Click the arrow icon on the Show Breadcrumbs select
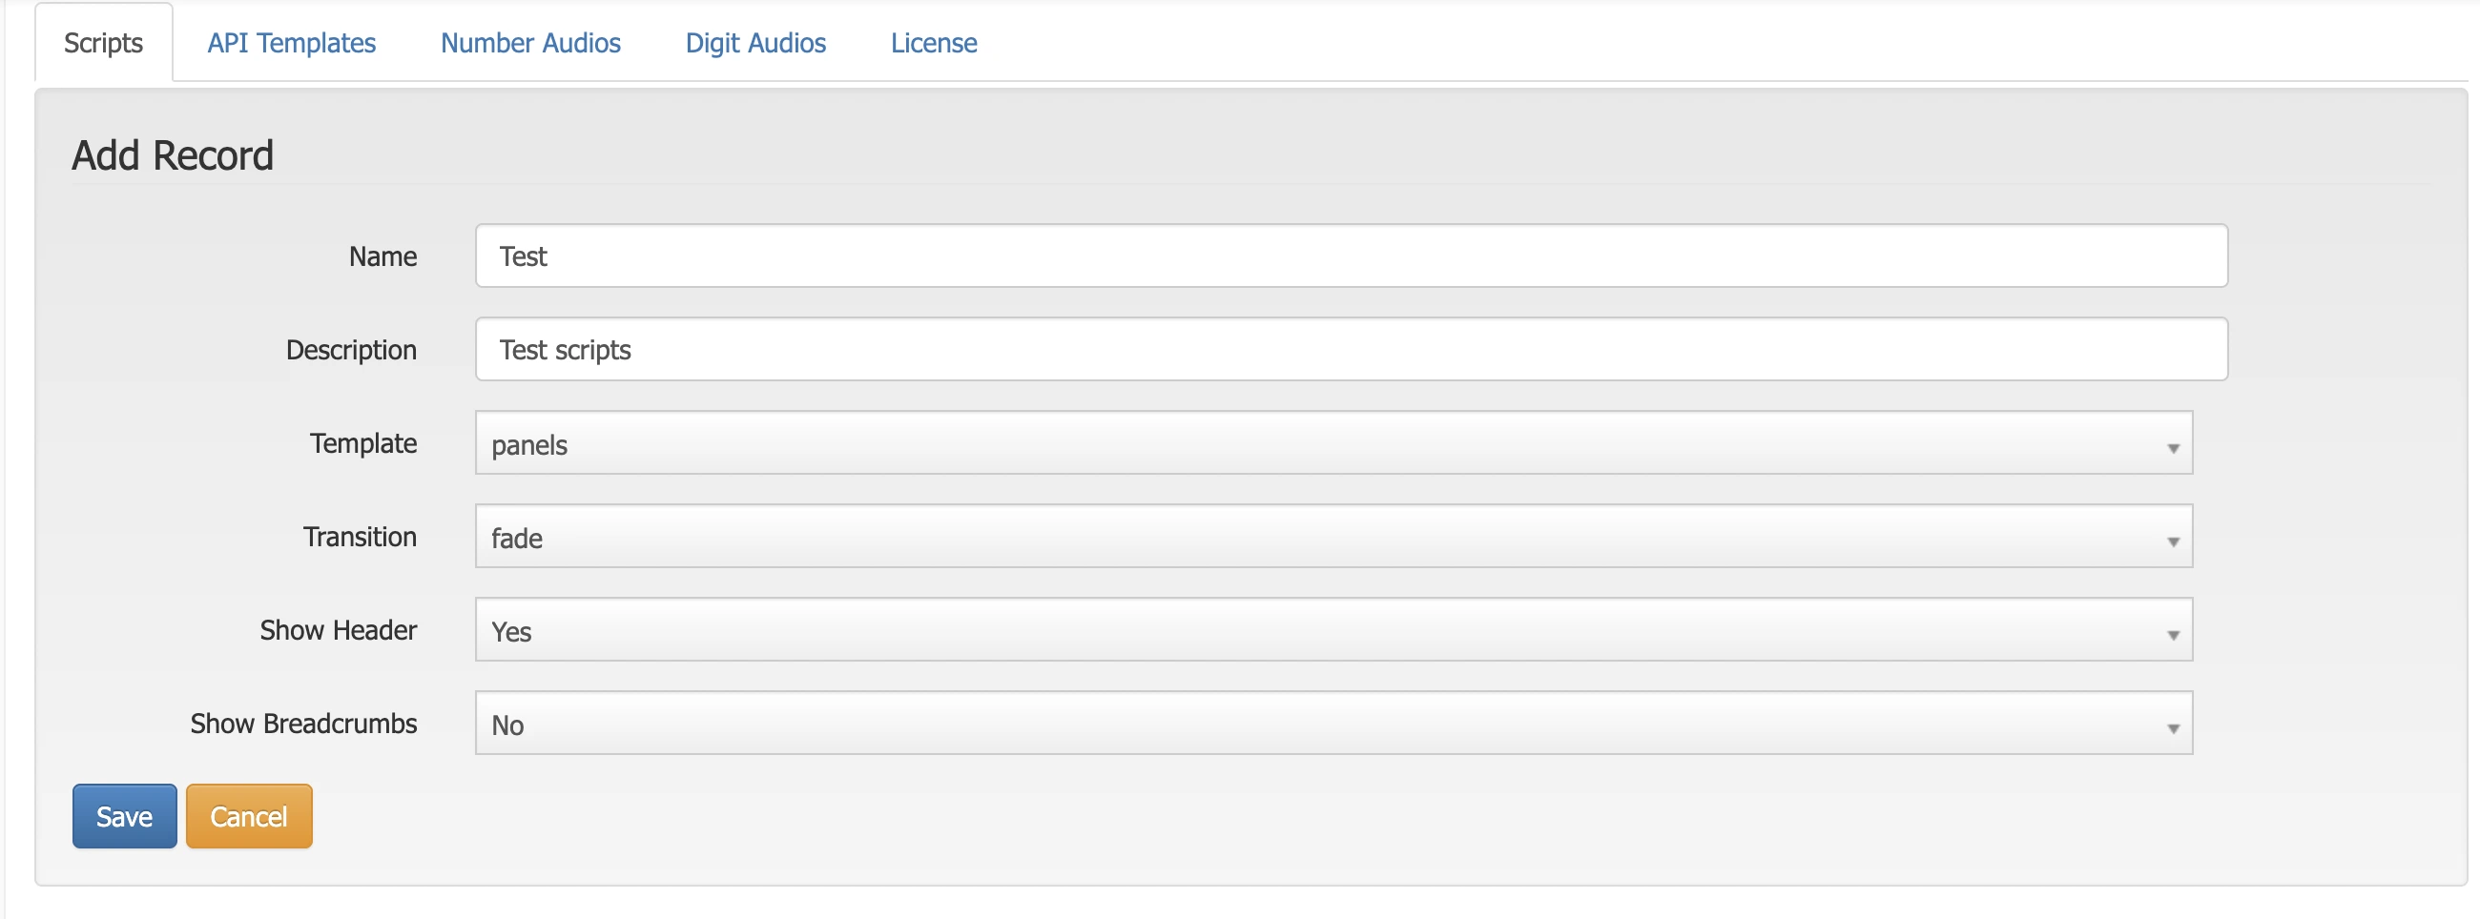Image resolution: width=2480 pixels, height=919 pixels. pos(2173,728)
